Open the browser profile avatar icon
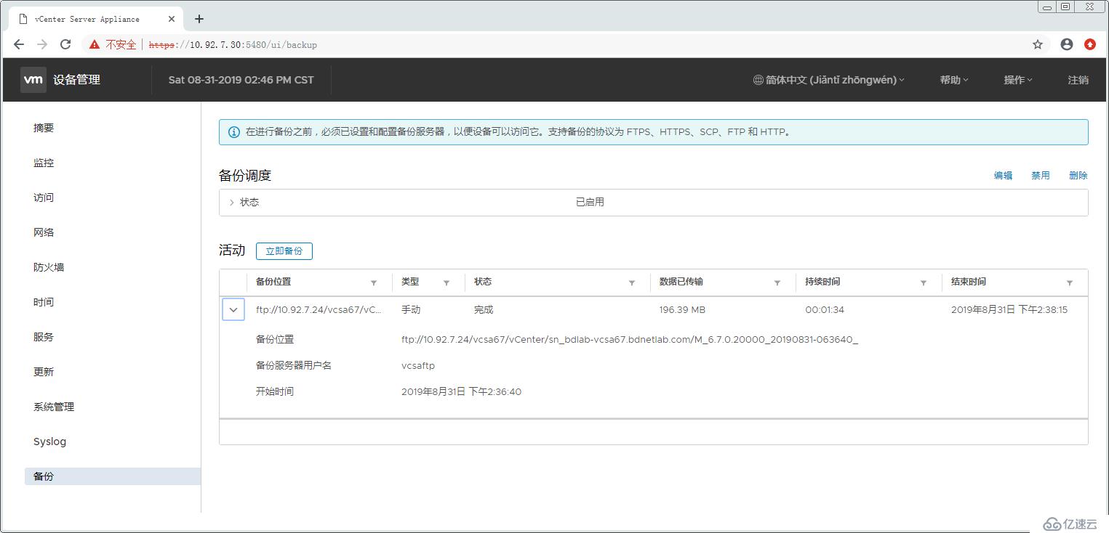 point(1067,44)
